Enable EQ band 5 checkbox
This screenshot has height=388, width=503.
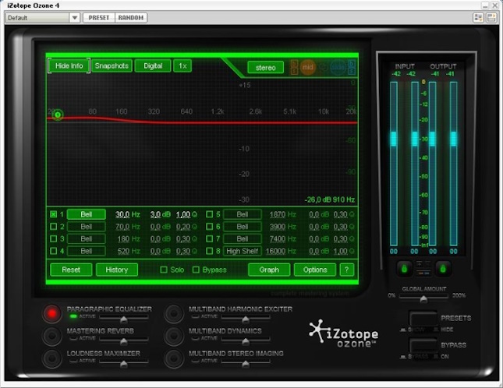click(x=209, y=214)
